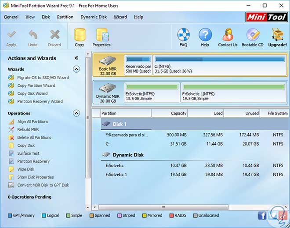
Task: Click the File System column header
Action: pos(275,114)
